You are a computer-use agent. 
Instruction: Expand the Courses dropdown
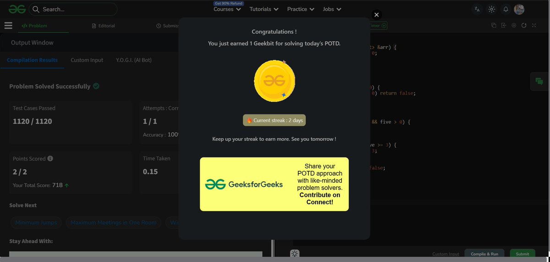pyautogui.click(x=227, y=9)
